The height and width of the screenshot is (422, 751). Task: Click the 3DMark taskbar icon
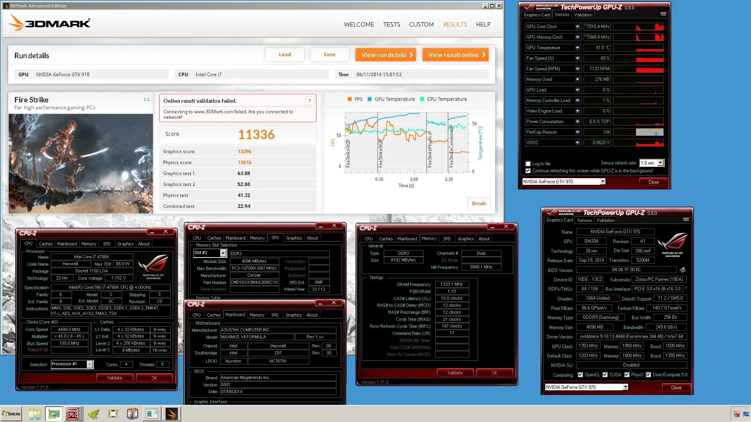172,414
